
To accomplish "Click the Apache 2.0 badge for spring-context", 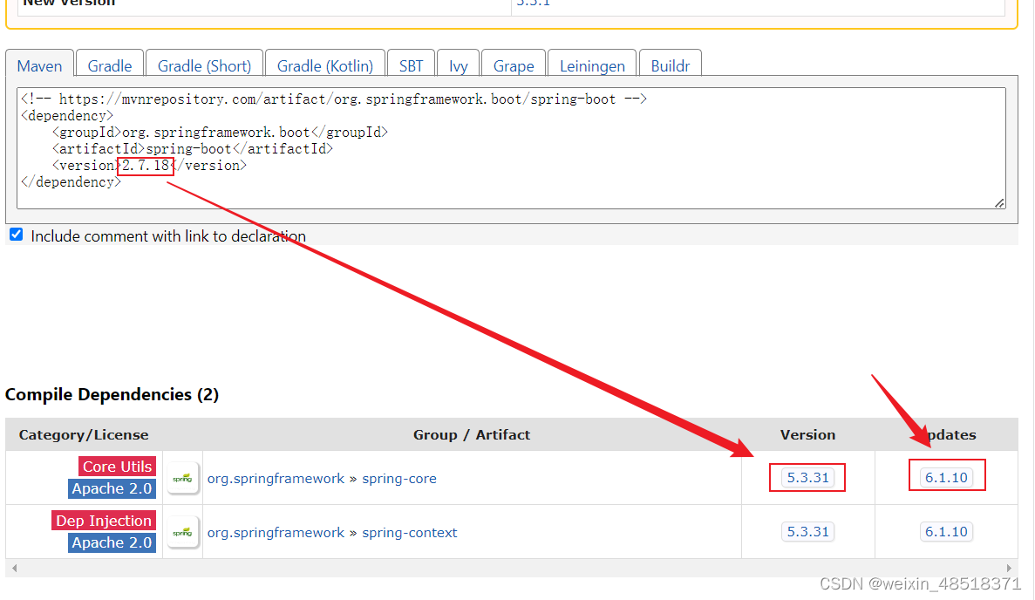I will [112, 542].
